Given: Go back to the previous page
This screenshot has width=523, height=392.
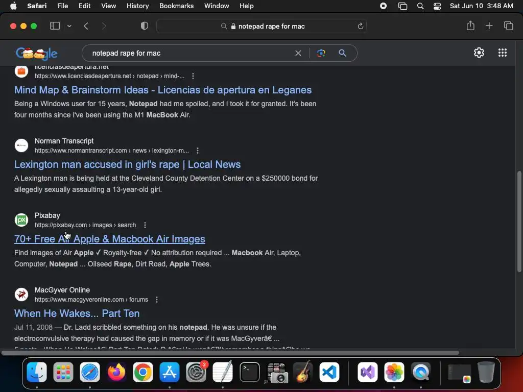Looking at the screenshot, I should [x=86, y=26].
